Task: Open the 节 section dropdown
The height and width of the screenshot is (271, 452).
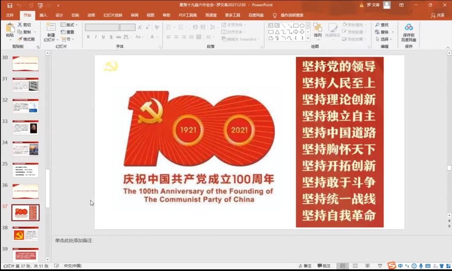Action: tap(68, 39)
